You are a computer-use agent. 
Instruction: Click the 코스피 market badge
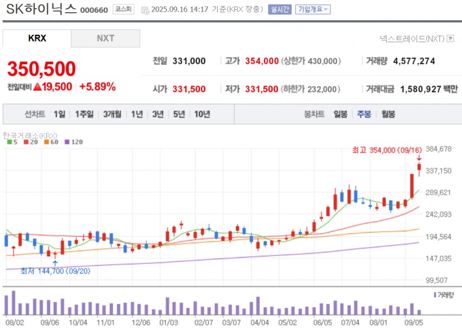tap(122, 9)
